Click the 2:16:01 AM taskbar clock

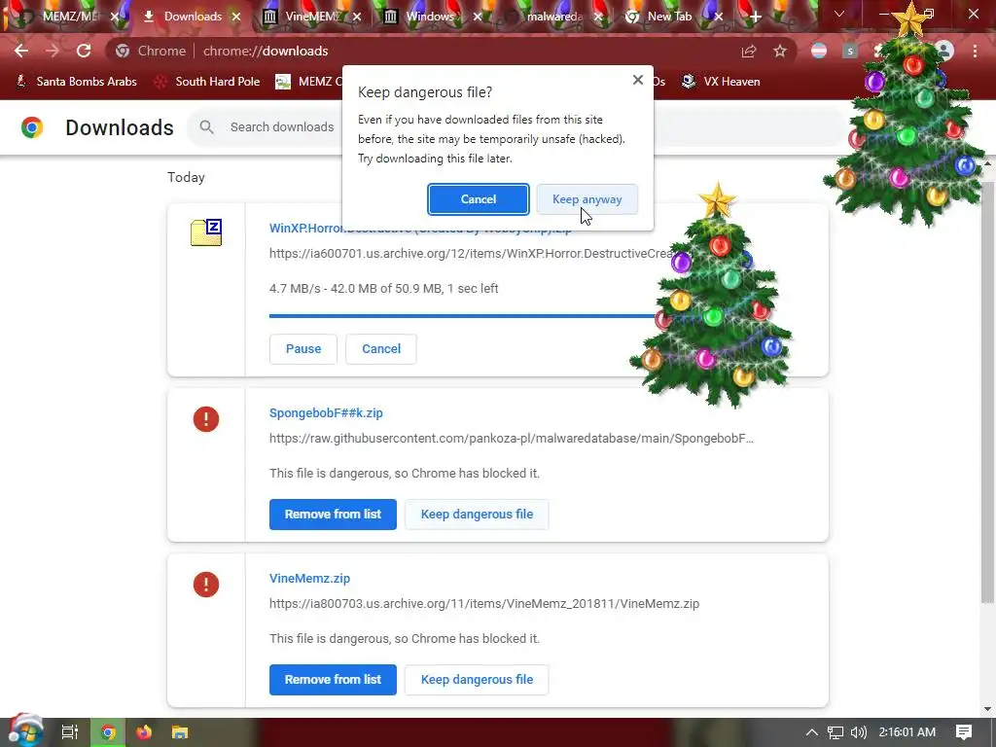coord(907,732)
